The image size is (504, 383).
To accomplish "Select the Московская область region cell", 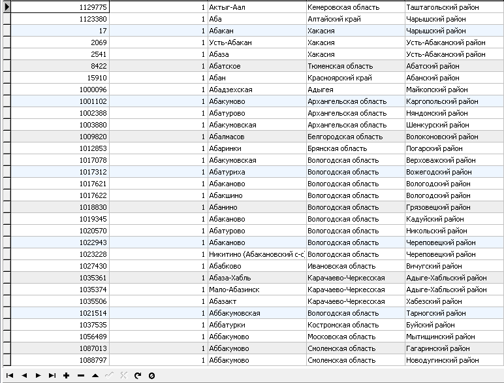I will coord(354,337).
